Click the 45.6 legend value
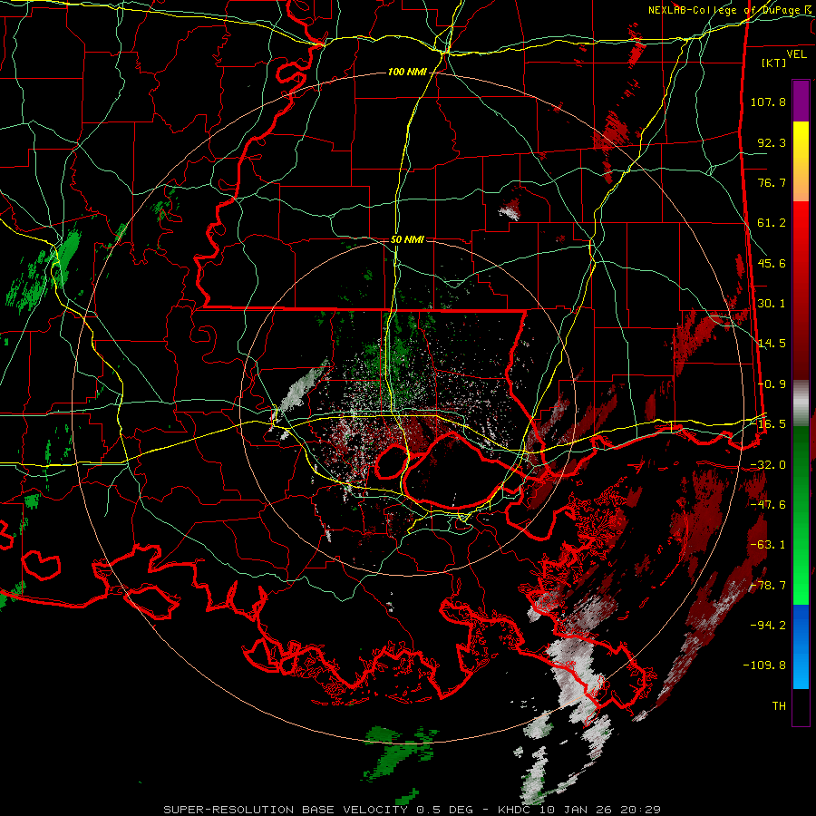The image size is (816, 816). click(x=772, y=263)
